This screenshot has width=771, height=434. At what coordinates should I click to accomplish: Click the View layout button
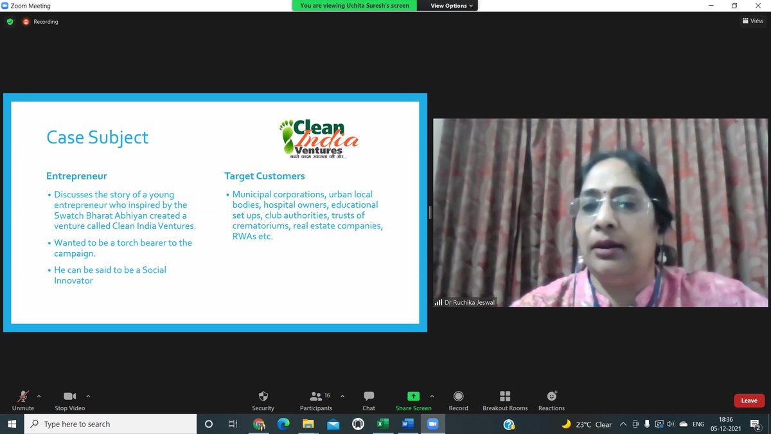752,21
